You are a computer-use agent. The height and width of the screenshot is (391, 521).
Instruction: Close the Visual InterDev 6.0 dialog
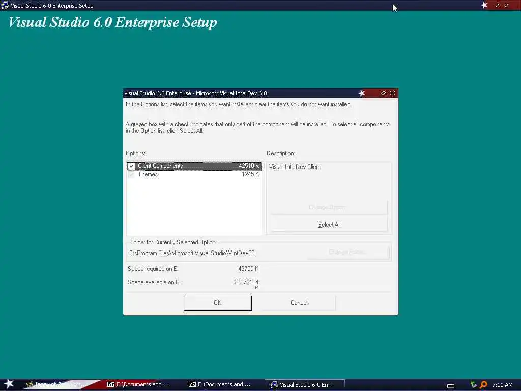[392, 93]
